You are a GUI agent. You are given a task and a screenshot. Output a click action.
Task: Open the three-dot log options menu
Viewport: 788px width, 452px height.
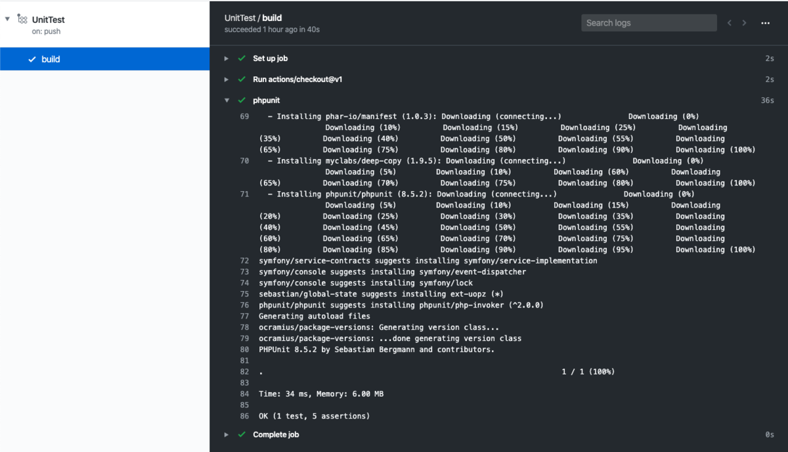click(765, 23)
